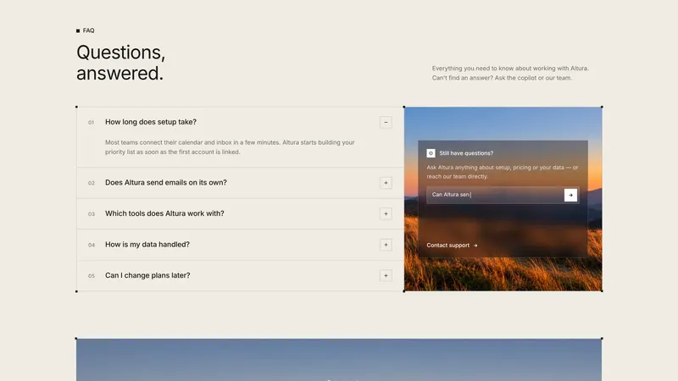Expand "Can I change plans later" plus icon
Screen dimensions: 678x381
coord(386,276)
